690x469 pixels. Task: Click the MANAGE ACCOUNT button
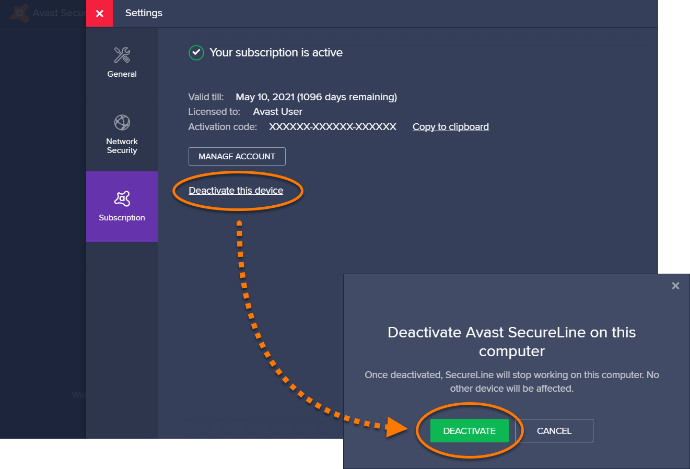click(x=237, y=156)
